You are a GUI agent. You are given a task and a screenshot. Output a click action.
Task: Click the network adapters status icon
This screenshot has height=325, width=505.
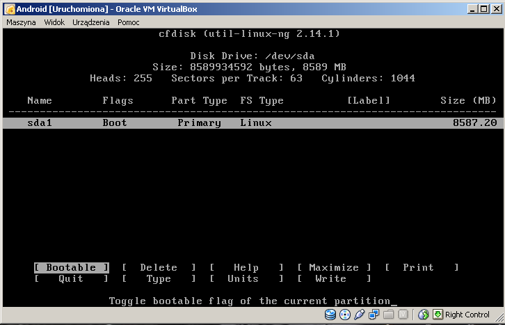(374, 315)
